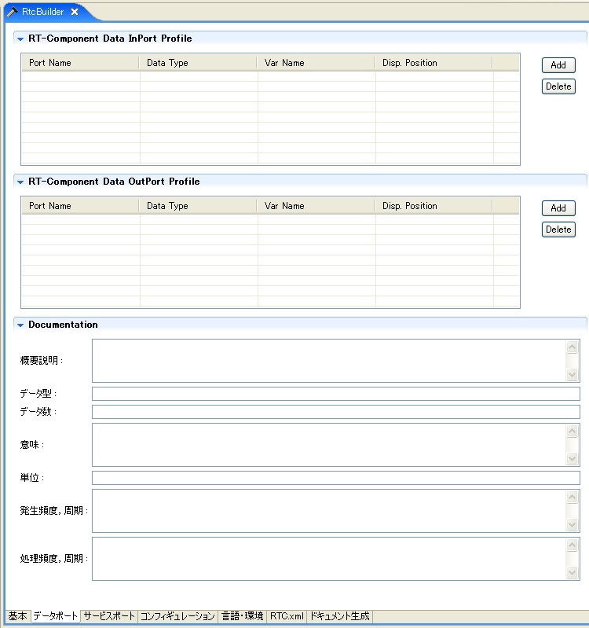Image resolution: width=589 pixels, height=628 pixels.
Task: Click down arrow of 意味 scrollbar
Action: [x=573, y=458]
